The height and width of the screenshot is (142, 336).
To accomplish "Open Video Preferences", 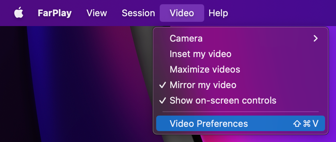I will click(209, 124).
